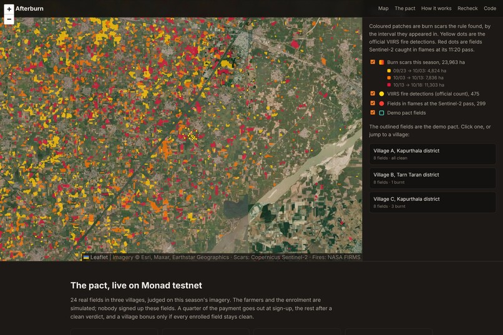Click 'VIIRS fire detections (official count), 475' label

(x=433, y=94)
